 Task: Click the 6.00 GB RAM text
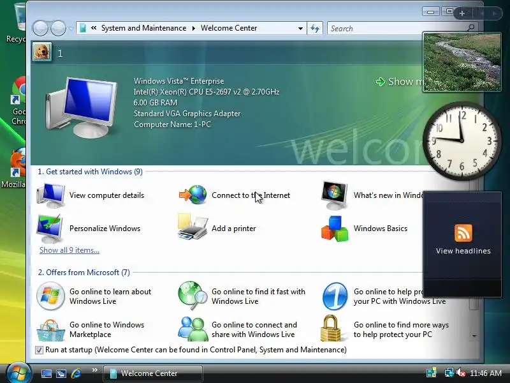click(x=156, y=103)
